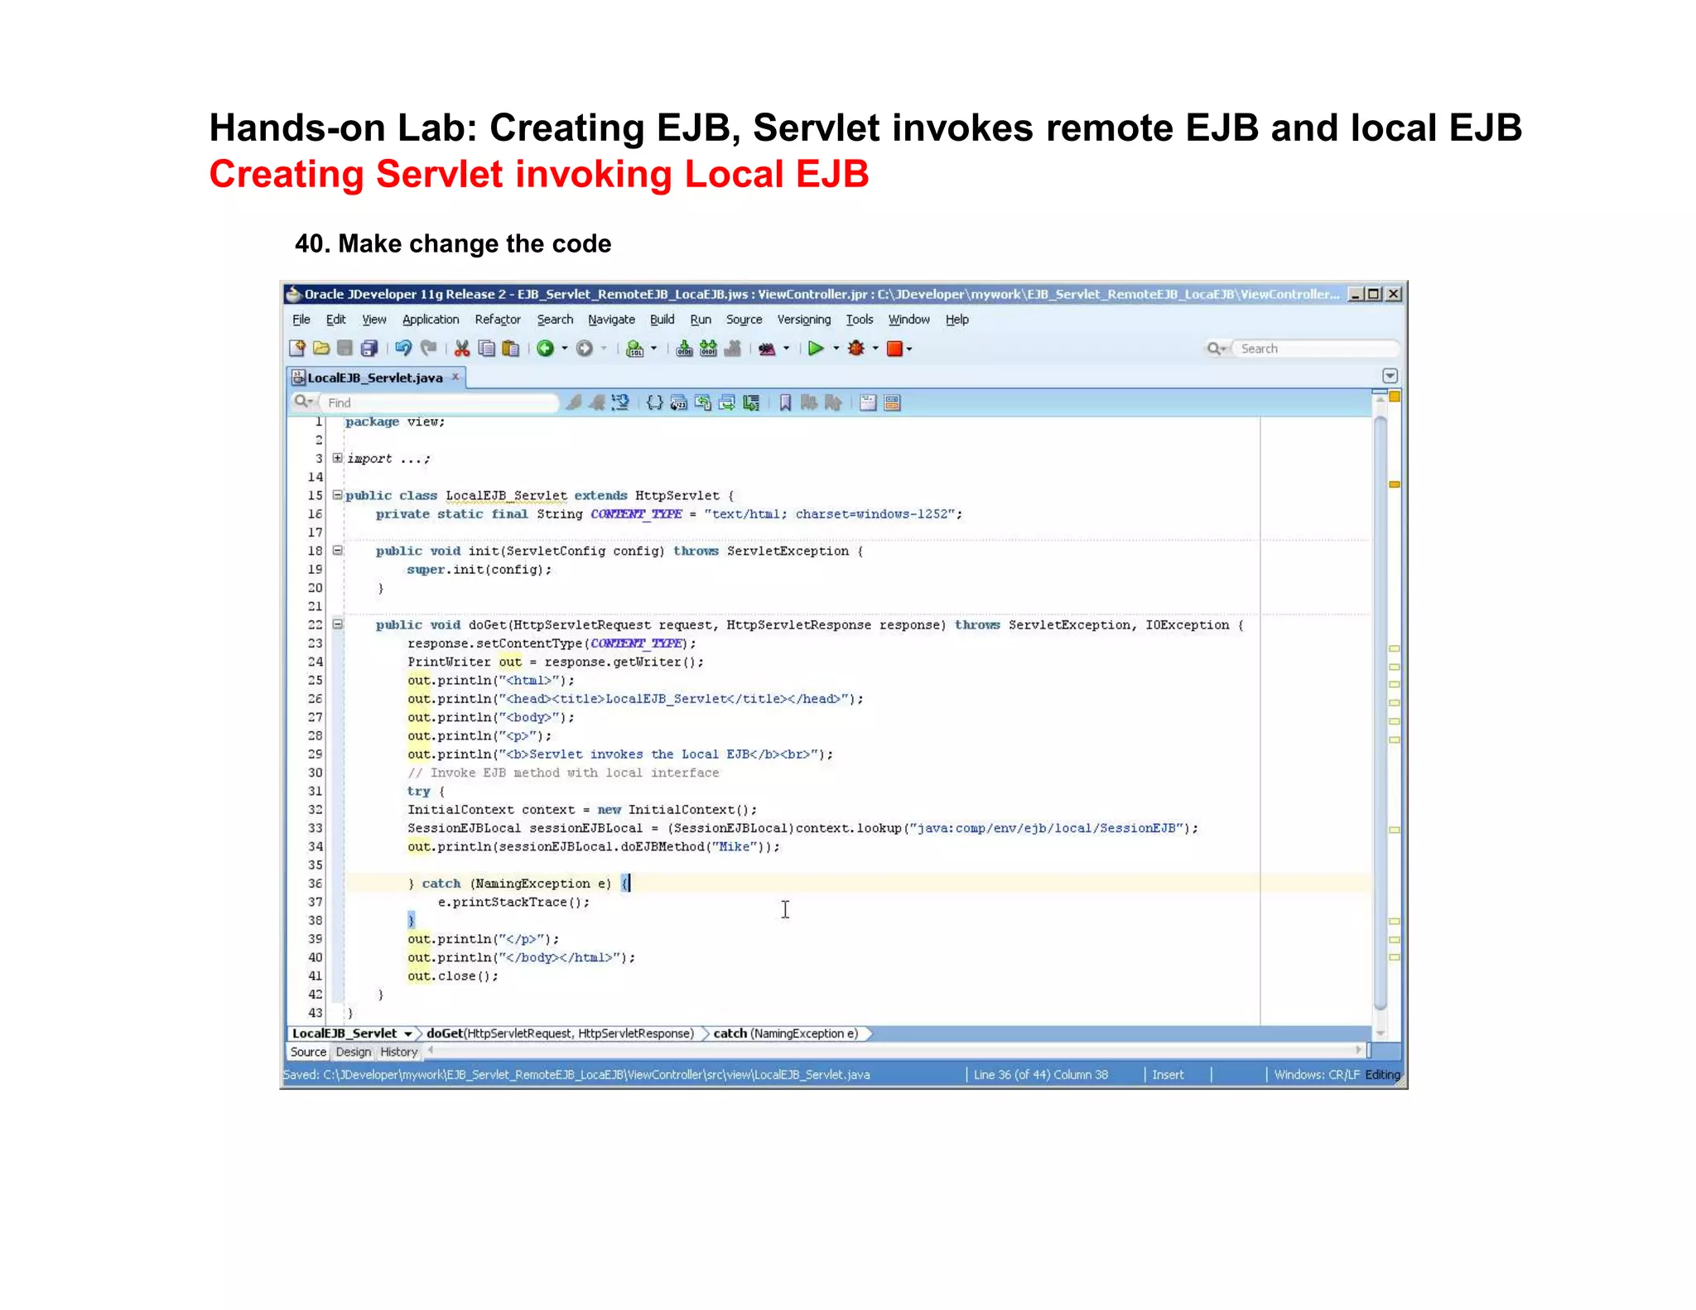Image resolution: width=1696 pixels, height=1310 pixels.
Task: Switch to the History tab
Action: (x=399, y=1052)
